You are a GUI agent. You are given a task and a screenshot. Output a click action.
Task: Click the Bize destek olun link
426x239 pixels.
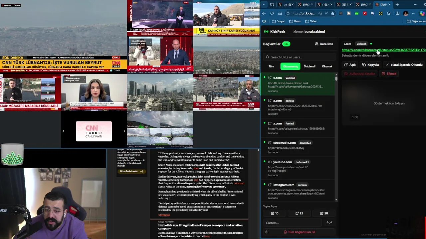pos(131,171)
